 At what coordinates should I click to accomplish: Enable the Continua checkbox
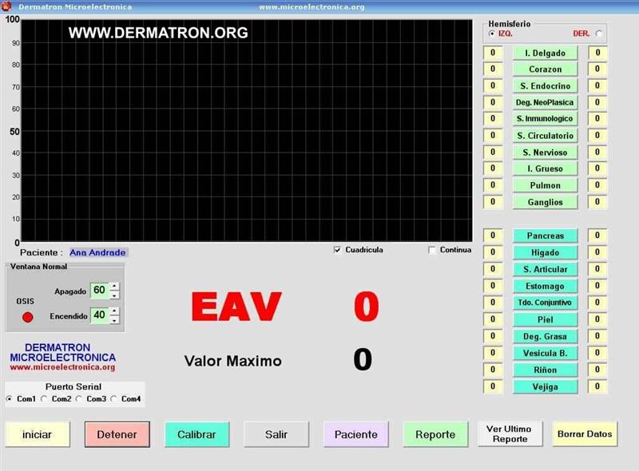[x=432, y=250]
